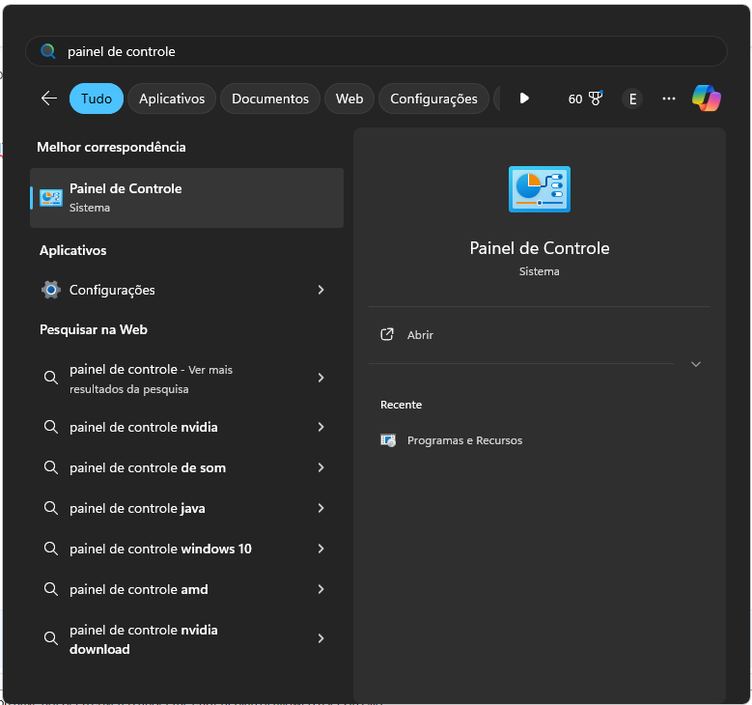Expand the Configurações result chevron
Screen dimensions: 752x705
click(x=320, y=290)
